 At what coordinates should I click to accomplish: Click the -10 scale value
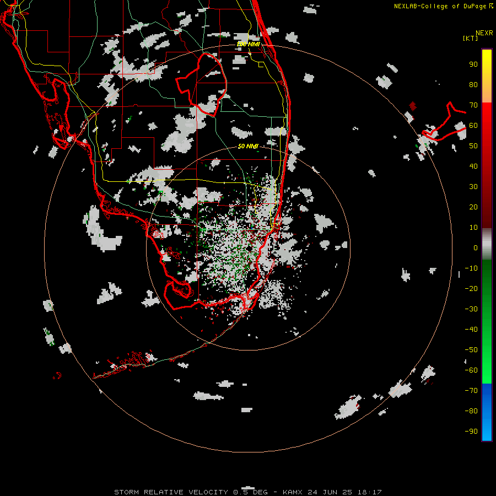(471, 268)
